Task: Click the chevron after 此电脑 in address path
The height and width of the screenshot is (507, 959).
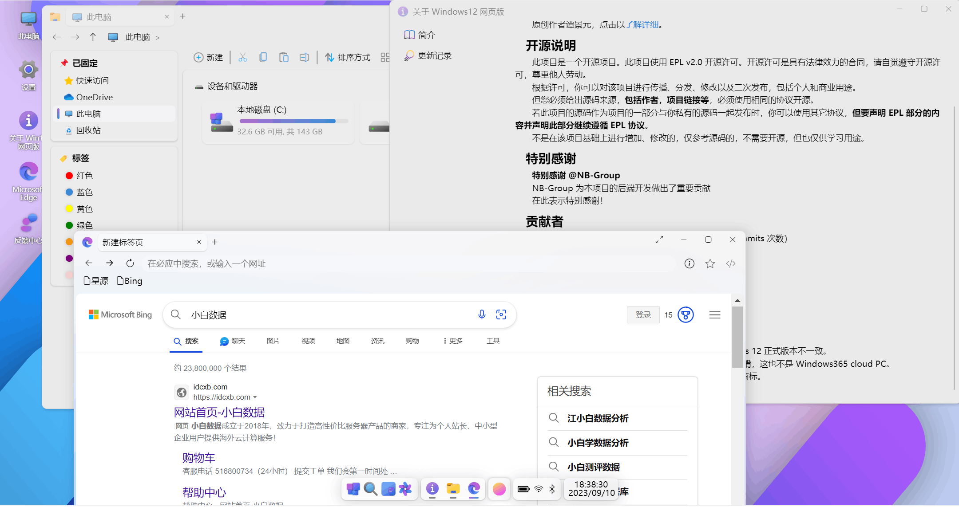Action: [x=158, y=38]
